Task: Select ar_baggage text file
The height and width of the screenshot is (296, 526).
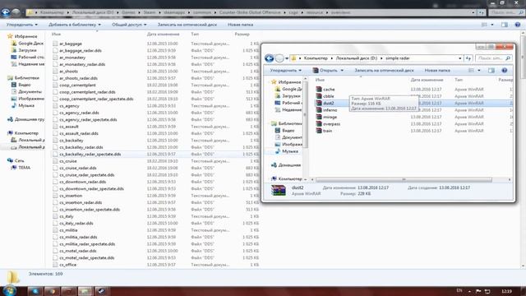Action: pyautogui.click(x=71, y=44)
